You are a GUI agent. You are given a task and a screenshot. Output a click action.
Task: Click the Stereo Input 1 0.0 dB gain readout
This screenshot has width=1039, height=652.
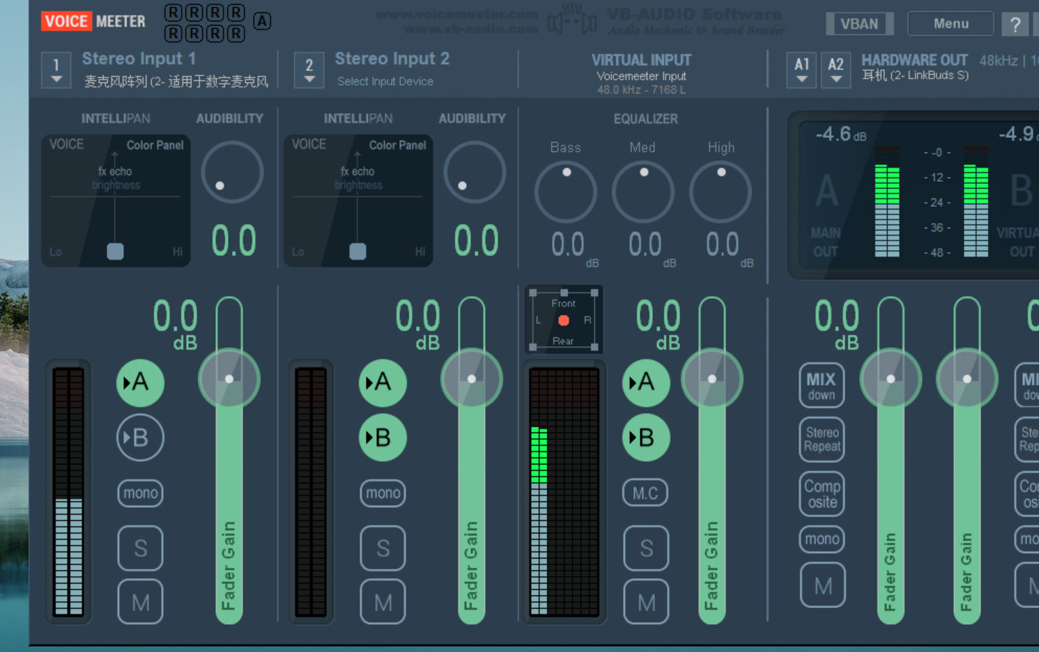click(176, 324)
